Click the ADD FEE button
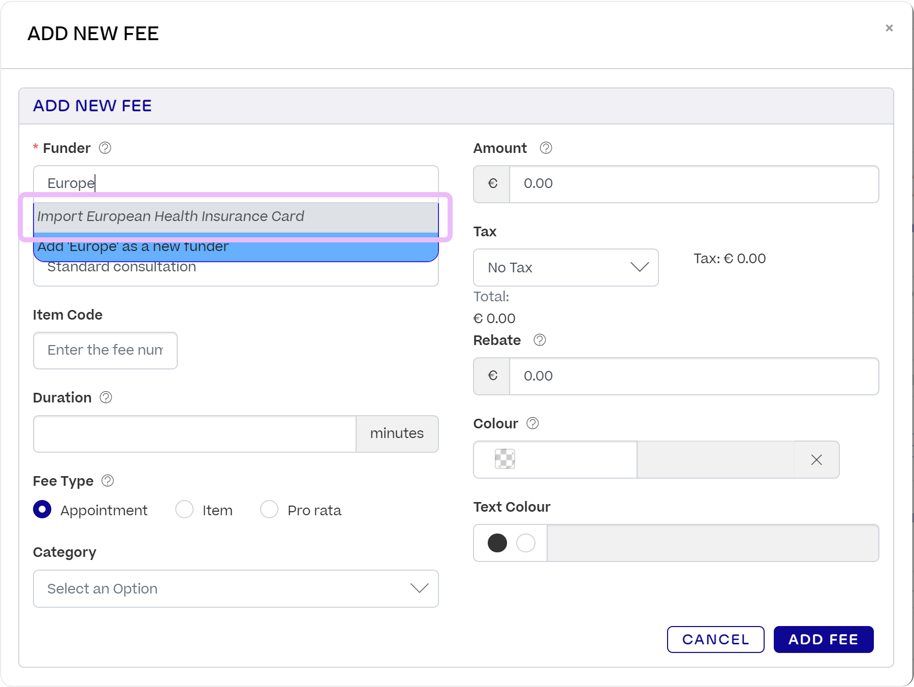Image resolution: width=914 pixels, height=687 pixels. [x=824, y=639]
